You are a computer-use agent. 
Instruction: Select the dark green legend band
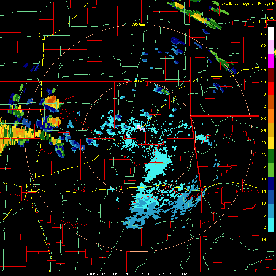coord(271,156)
